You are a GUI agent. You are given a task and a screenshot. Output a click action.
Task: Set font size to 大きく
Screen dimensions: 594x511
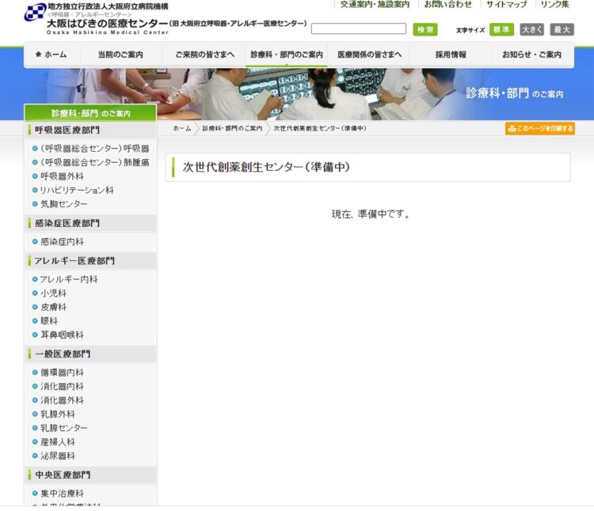pos(532,29)
